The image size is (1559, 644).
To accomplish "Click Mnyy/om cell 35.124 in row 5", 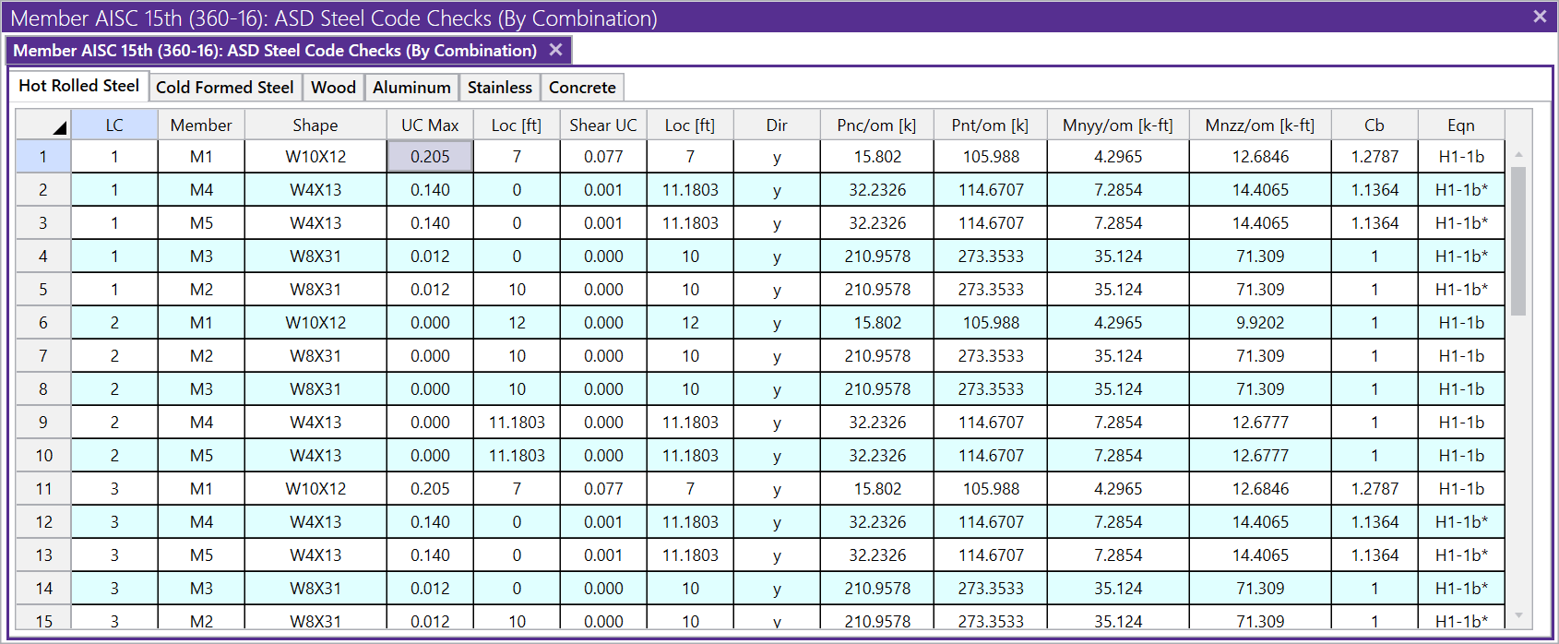I will [1118, 290].
